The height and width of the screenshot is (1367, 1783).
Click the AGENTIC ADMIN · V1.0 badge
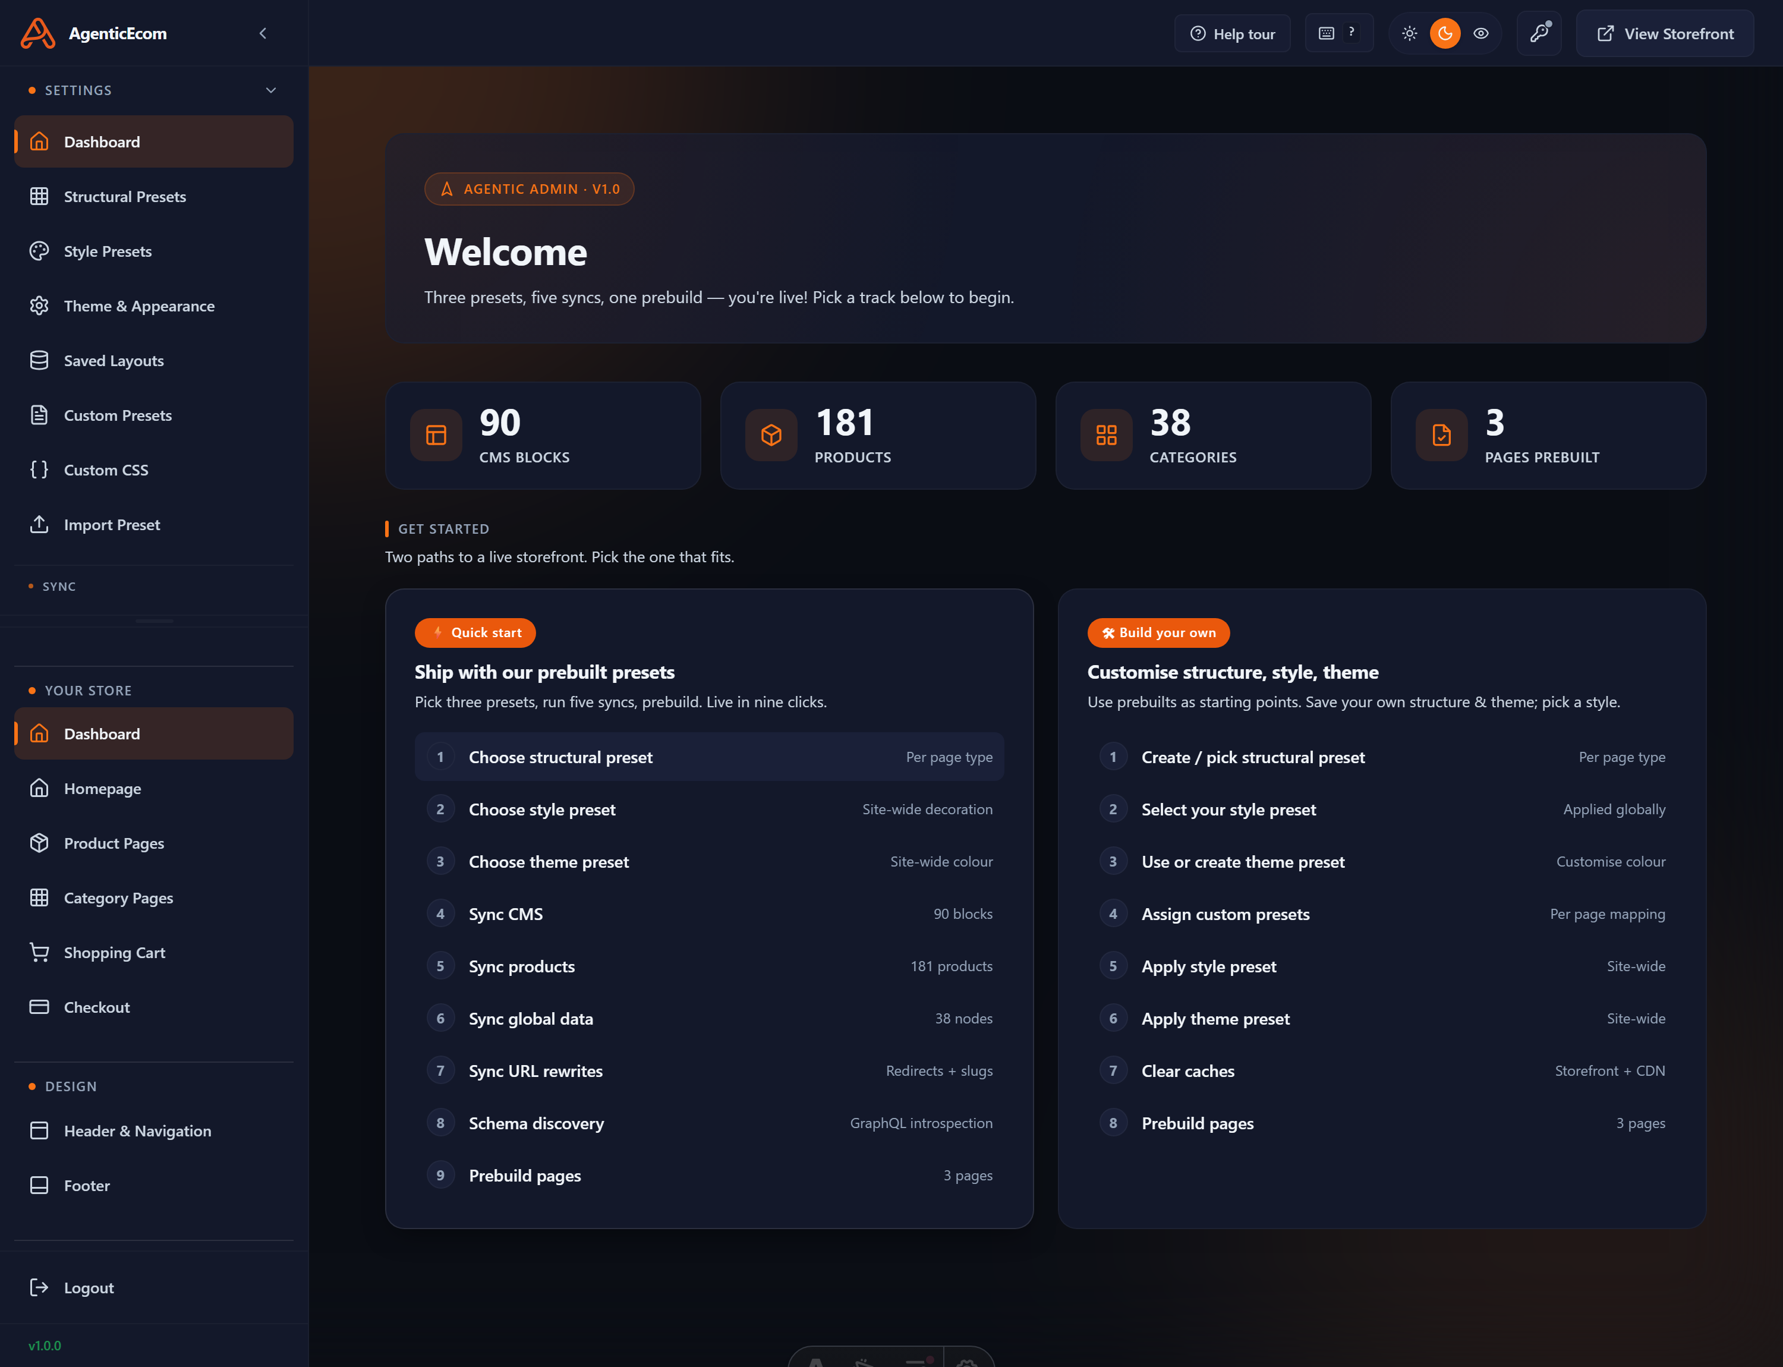(529, 189)
